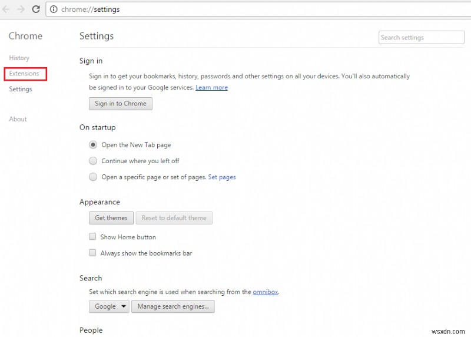Go to Extensions in the sidebar
The image size is (471, 337).
(x=24, y=74)
